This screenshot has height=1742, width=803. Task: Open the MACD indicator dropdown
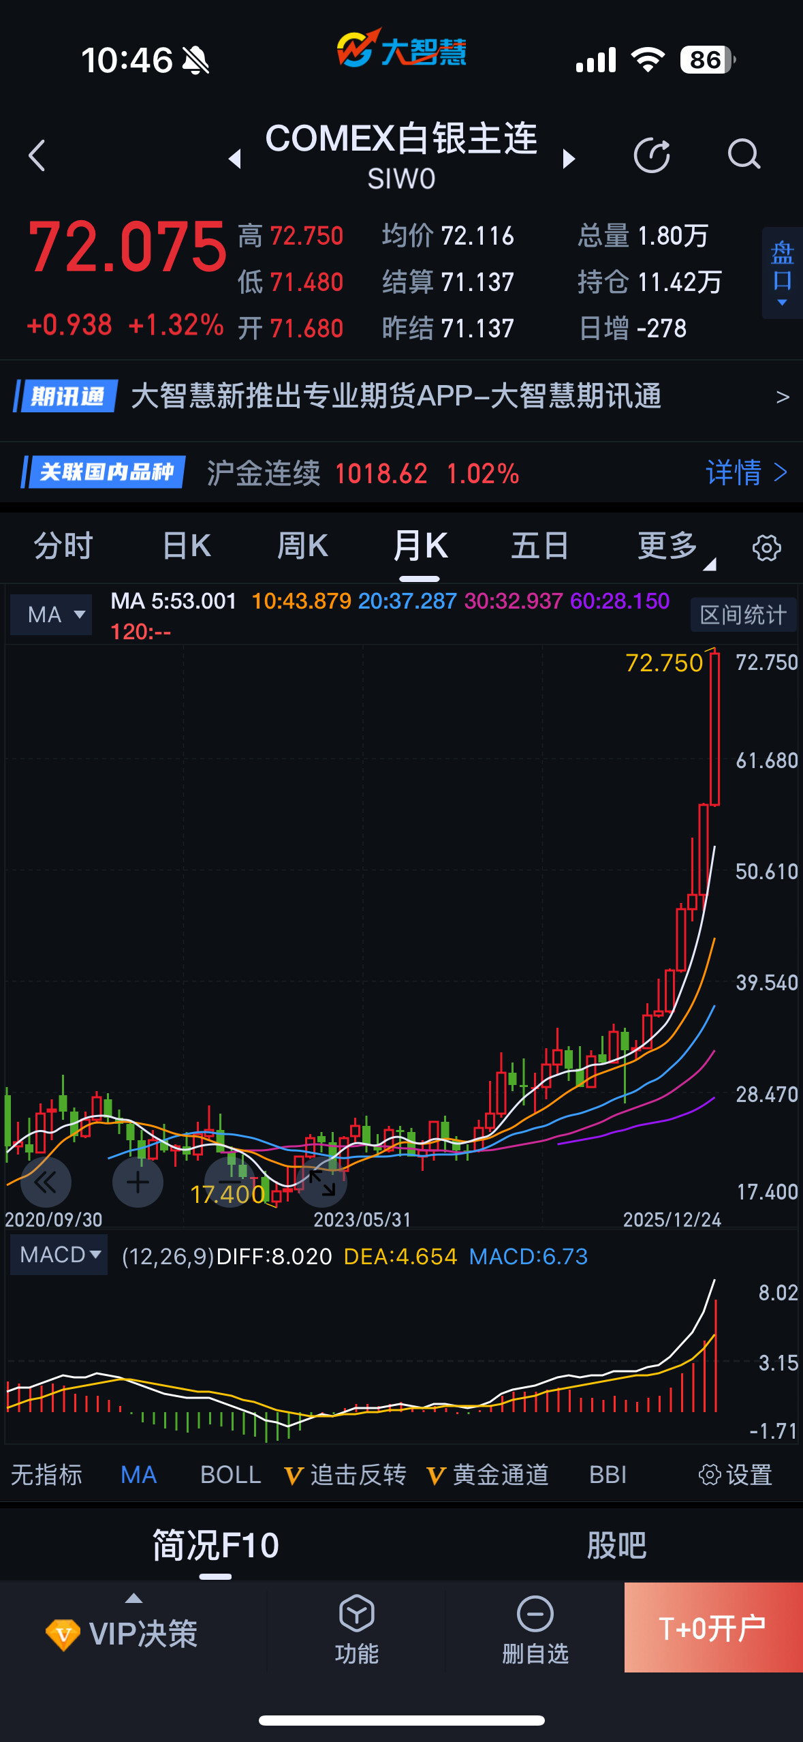[x=59, y=1255]
